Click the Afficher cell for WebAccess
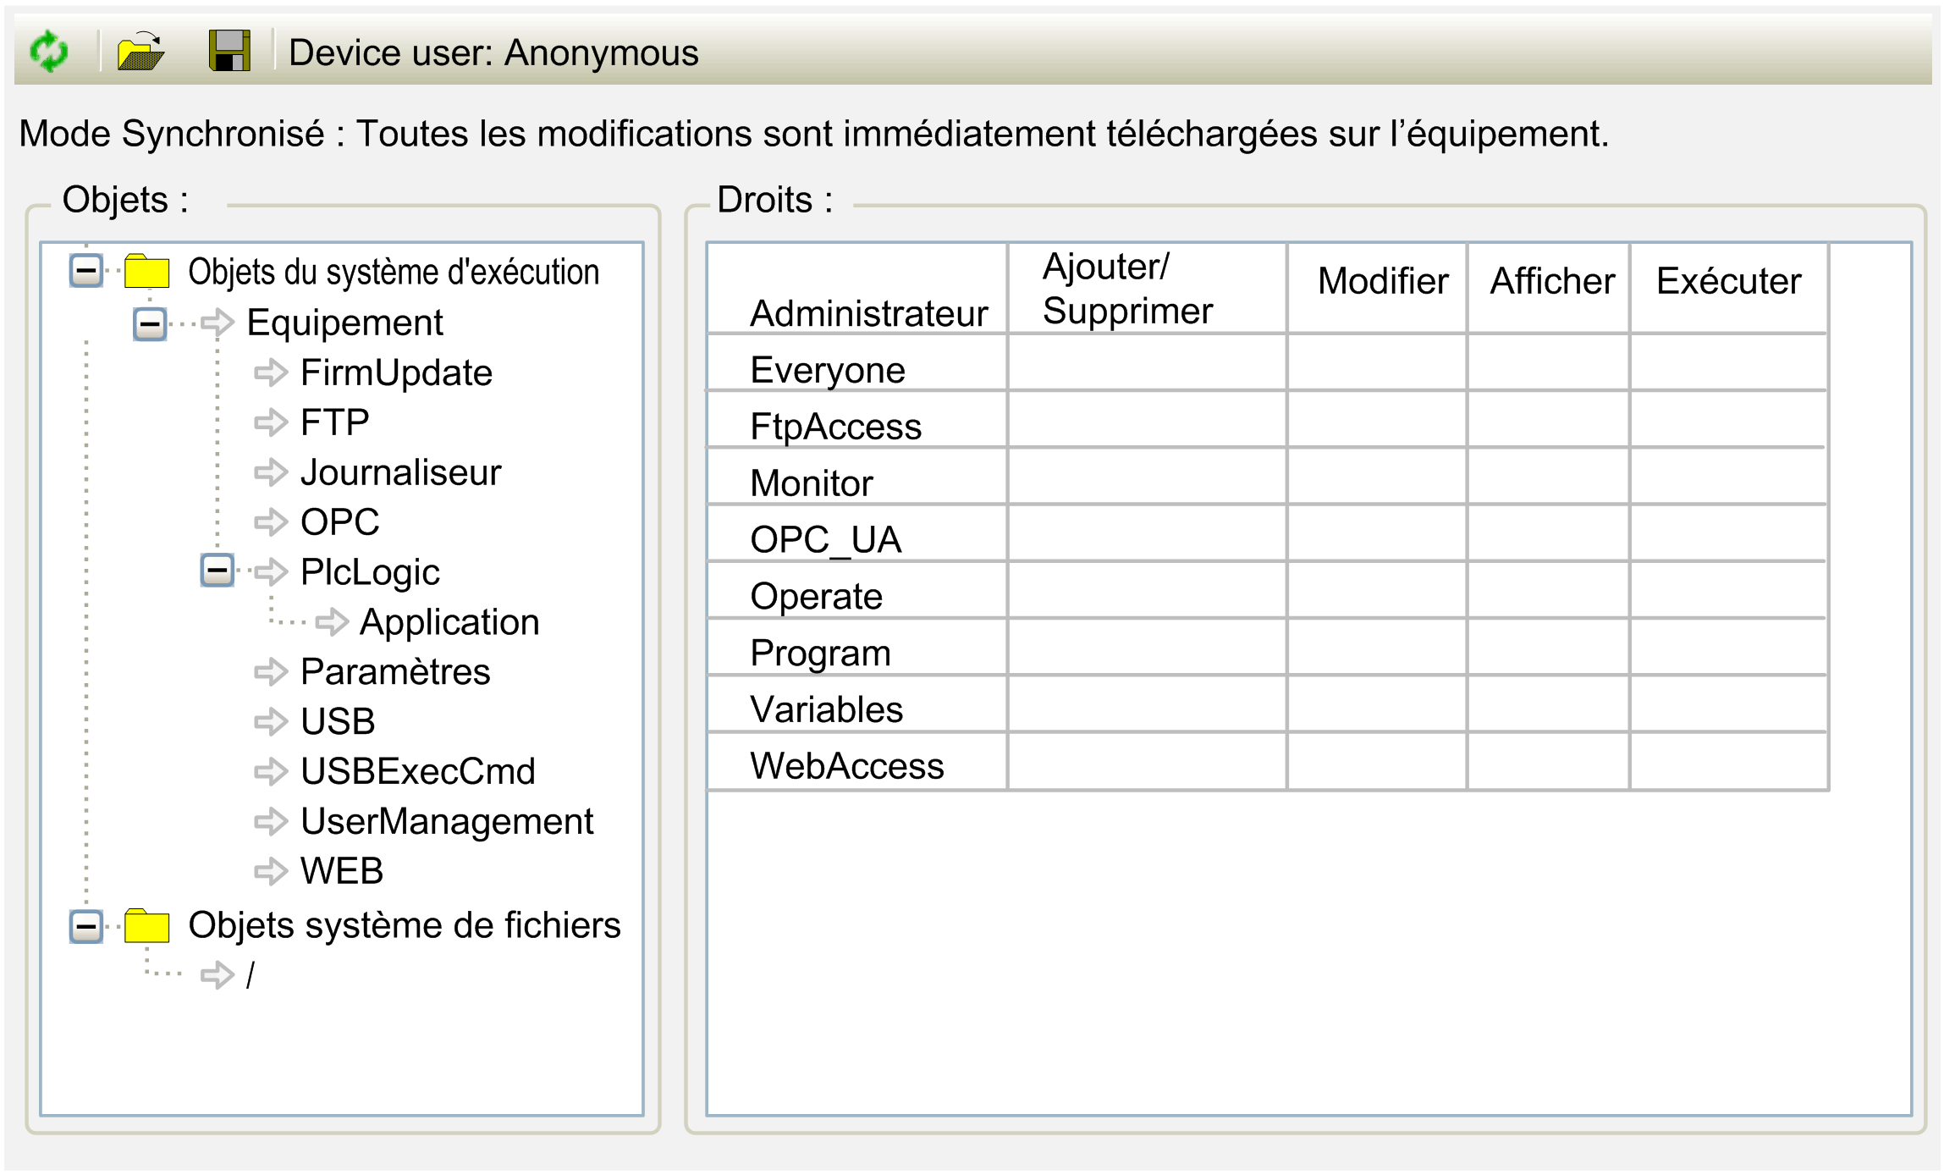The width and height of the screenshot is (1944, 1175). coord(1547,762)
